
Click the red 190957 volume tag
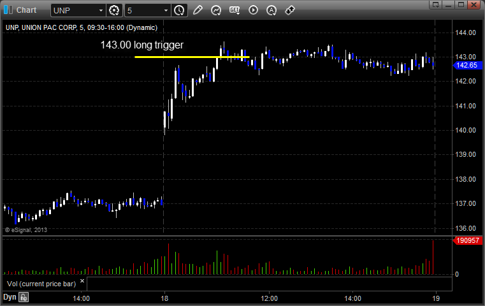(x=467, y=240)
